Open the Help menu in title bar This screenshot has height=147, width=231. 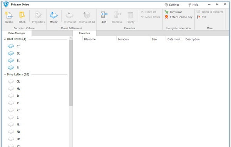click(193, 5)
